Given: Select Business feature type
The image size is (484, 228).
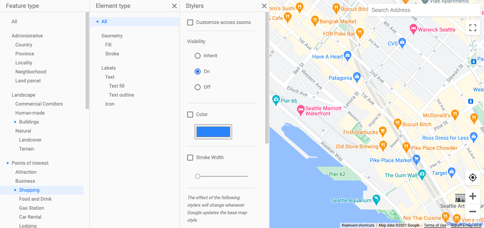Looking at the screenshot, I should tap(25, 181).
